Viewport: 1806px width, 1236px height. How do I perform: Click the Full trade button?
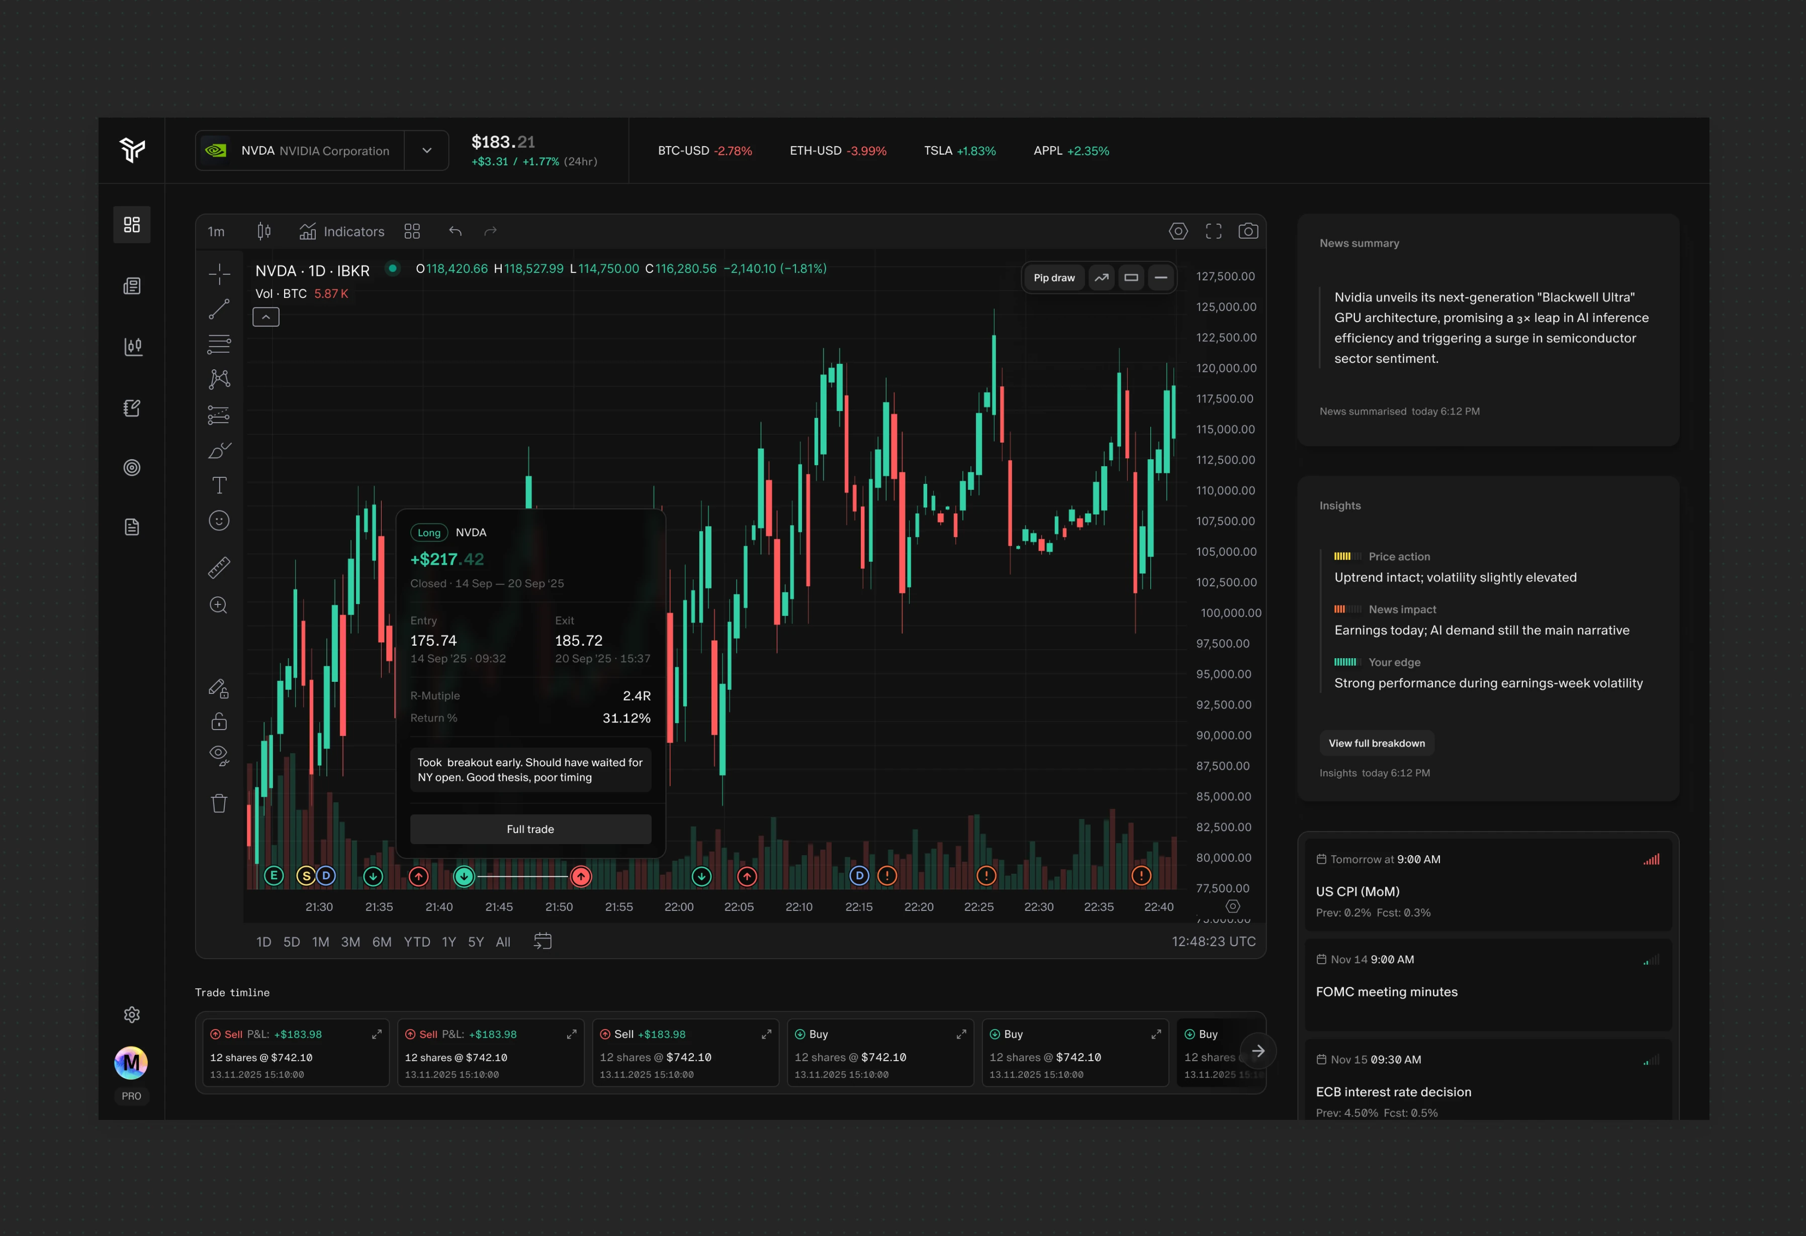[x=531, y=829]
